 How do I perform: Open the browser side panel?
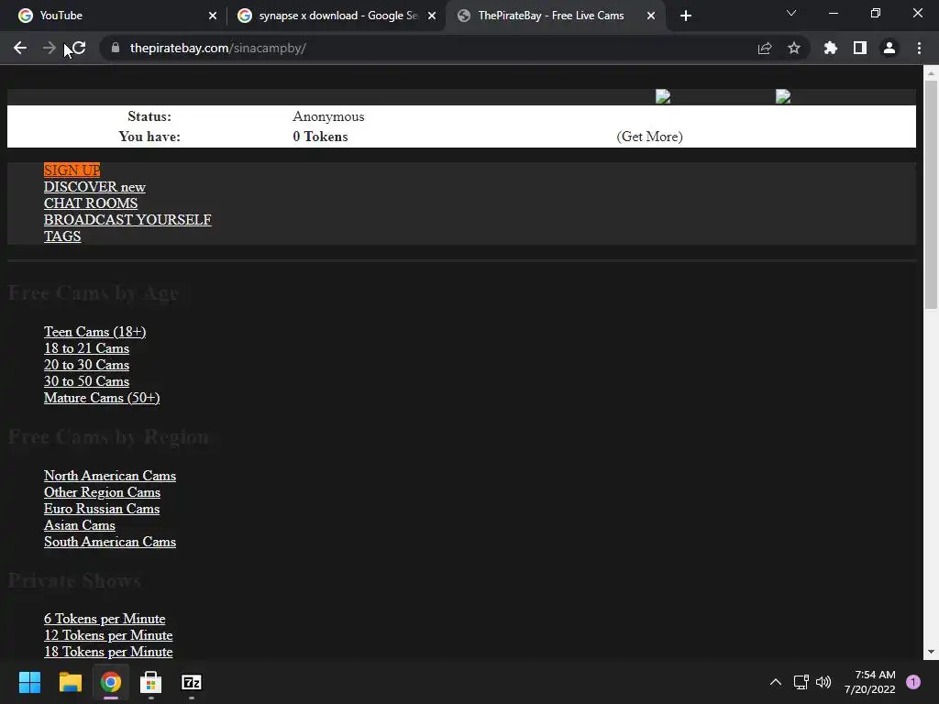tap(860, 48)
